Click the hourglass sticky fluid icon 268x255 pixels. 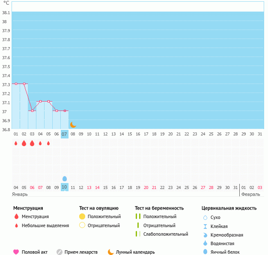(205, 226)
